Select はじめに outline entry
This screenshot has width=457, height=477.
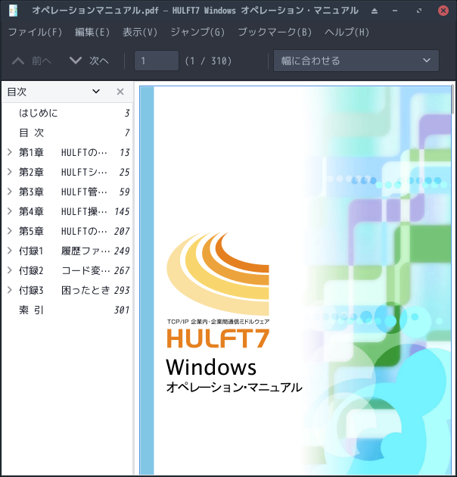(68, 113)
